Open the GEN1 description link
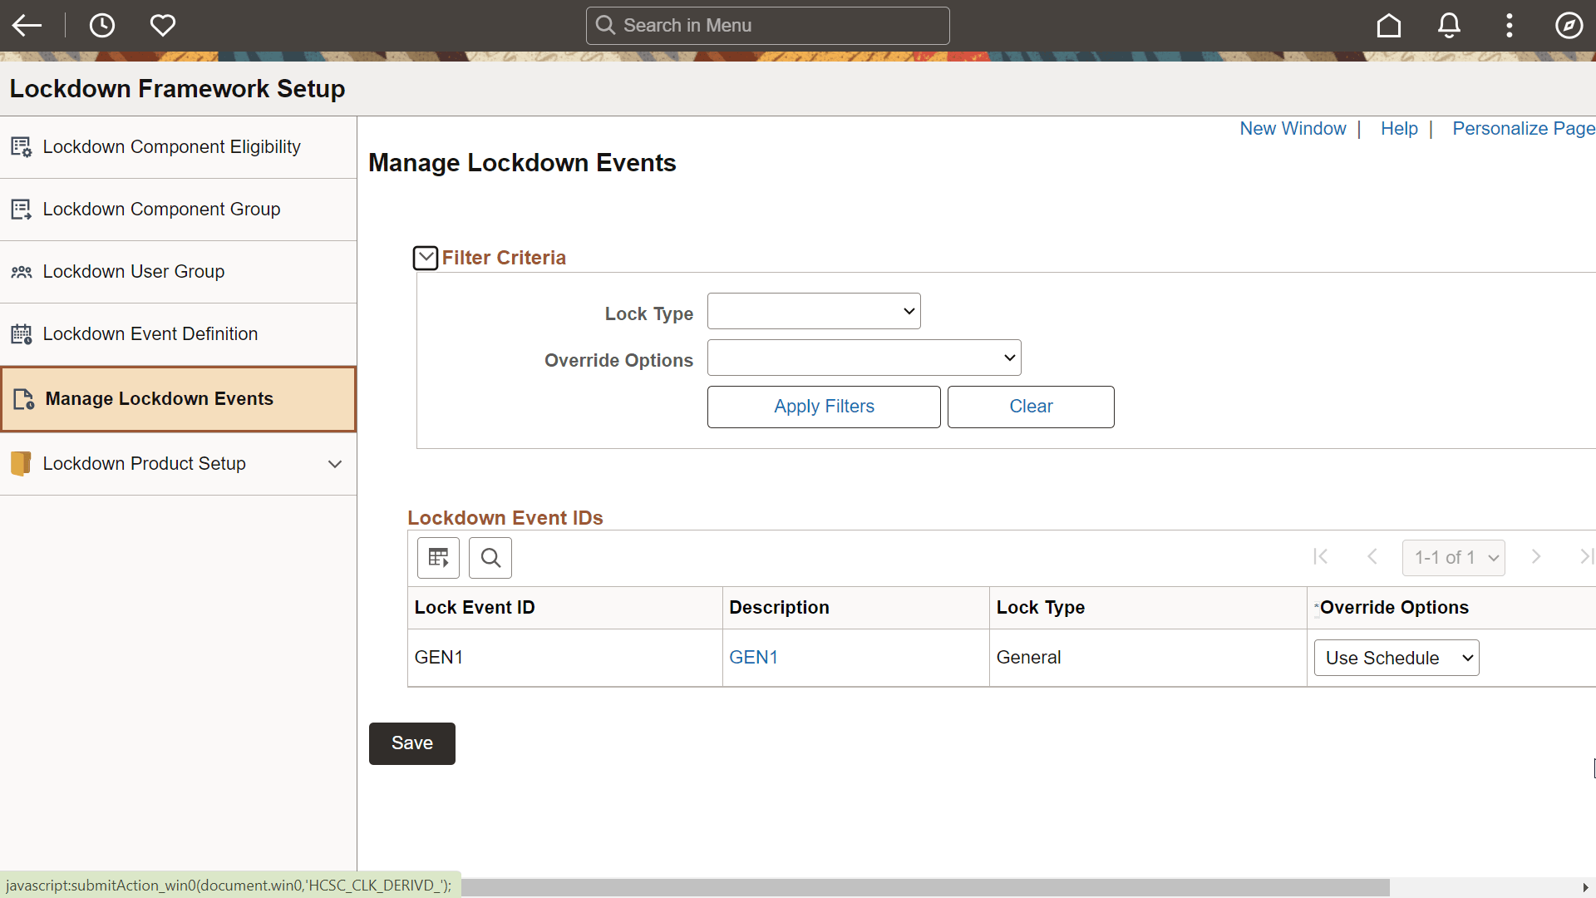 click(x=753, y=657)
